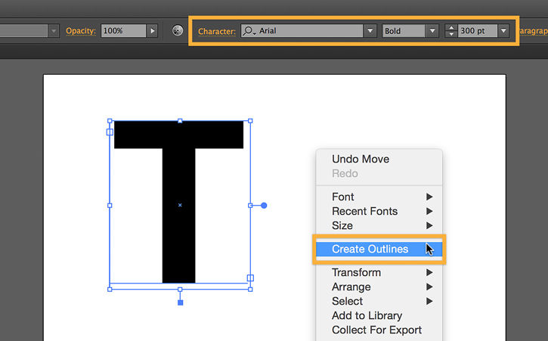Choose Add to Library
This screenshot has height=341, width=548.
click(x=379, y=315)
